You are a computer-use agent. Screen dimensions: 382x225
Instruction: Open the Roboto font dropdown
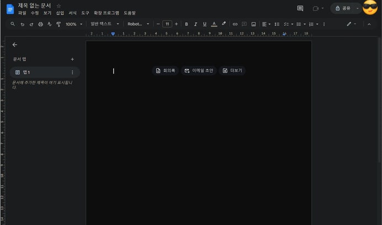pos(138,24)
